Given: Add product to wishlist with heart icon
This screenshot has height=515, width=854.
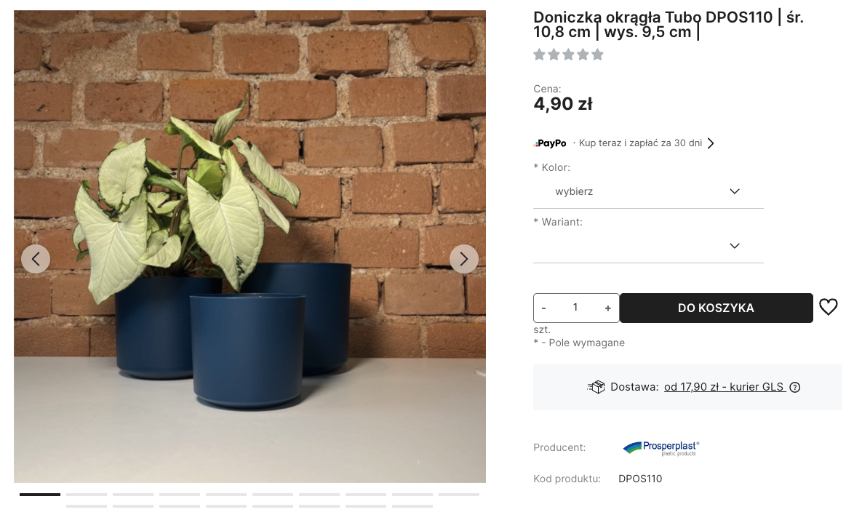Looking at the screenshot, I should coord(829,307).
